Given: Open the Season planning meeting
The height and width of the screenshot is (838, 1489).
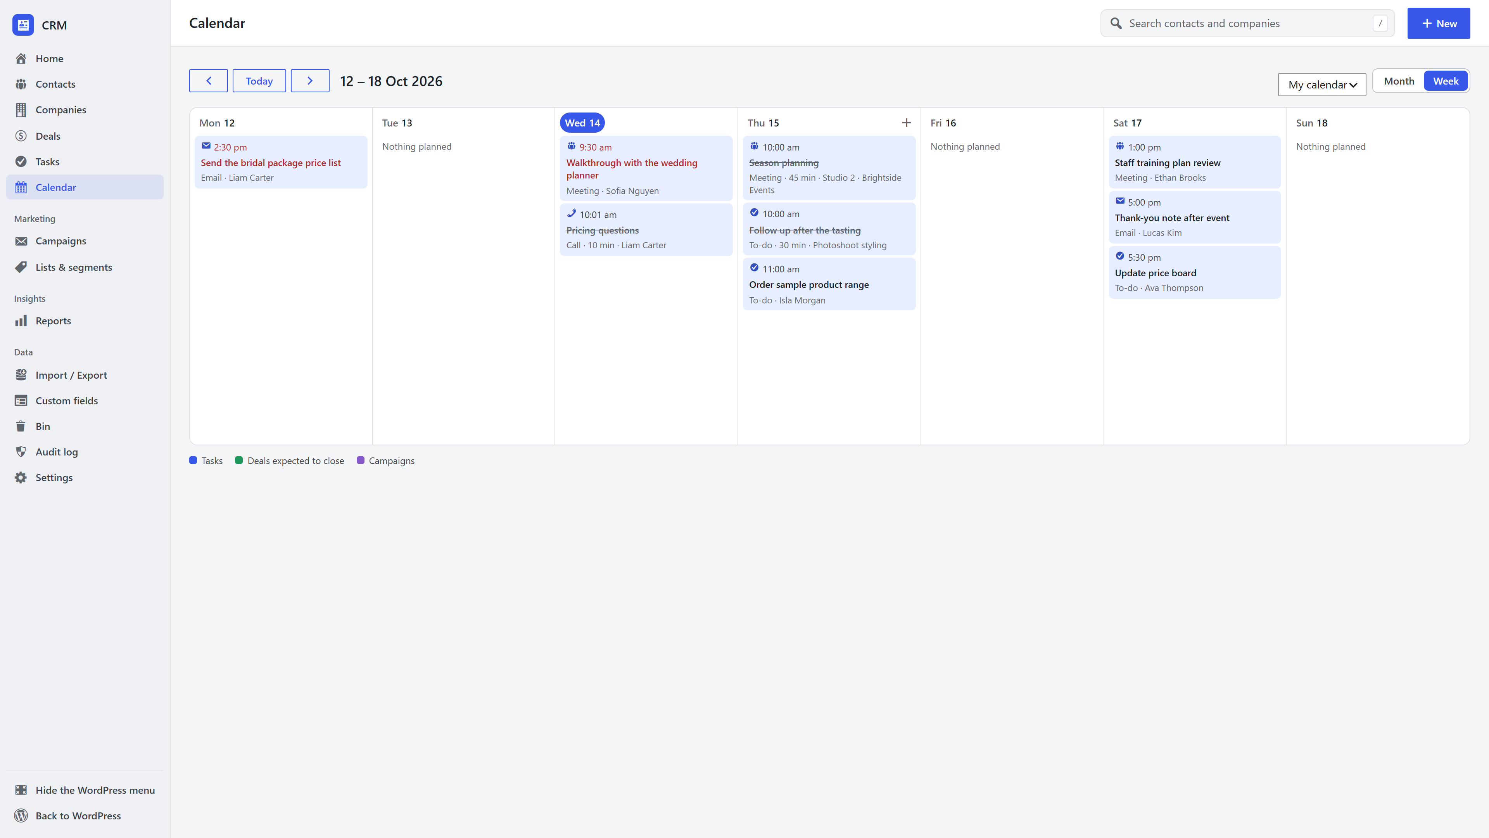Looking at the screenshot, I should (829, 168).
